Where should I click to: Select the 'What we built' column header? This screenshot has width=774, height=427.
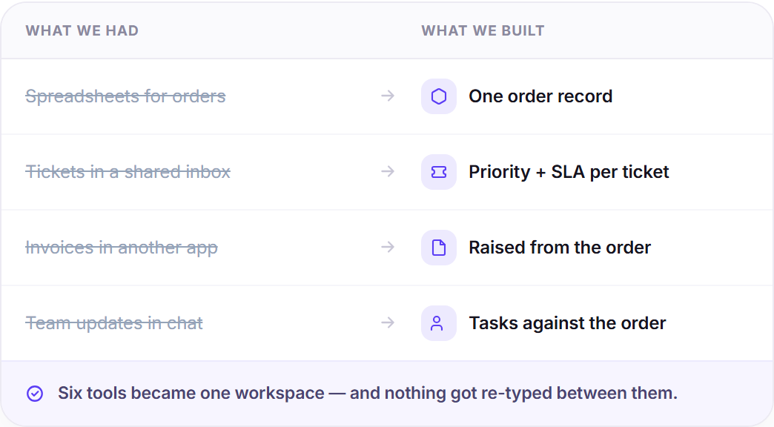tap(483, 30)
